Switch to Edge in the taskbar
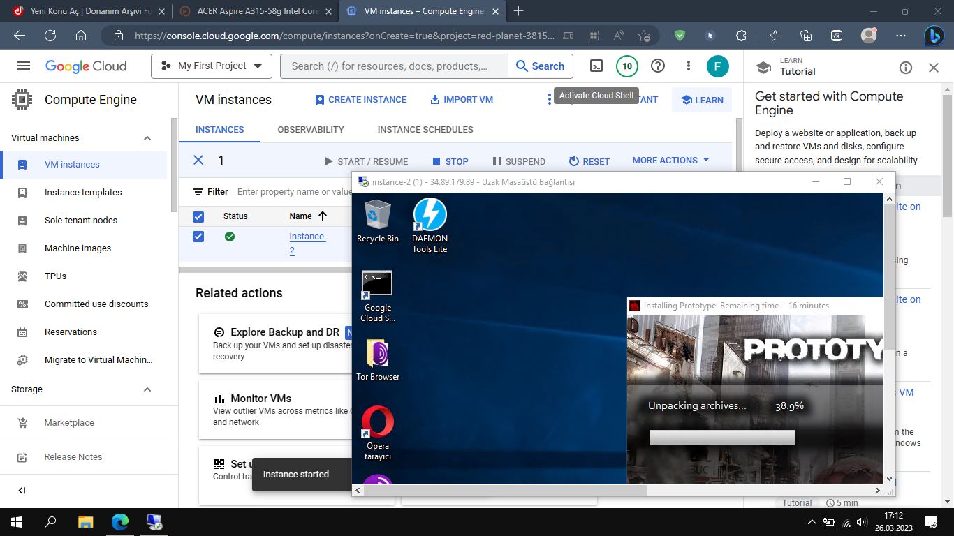Viewport: 954px width, 536px height. point(120,522)
